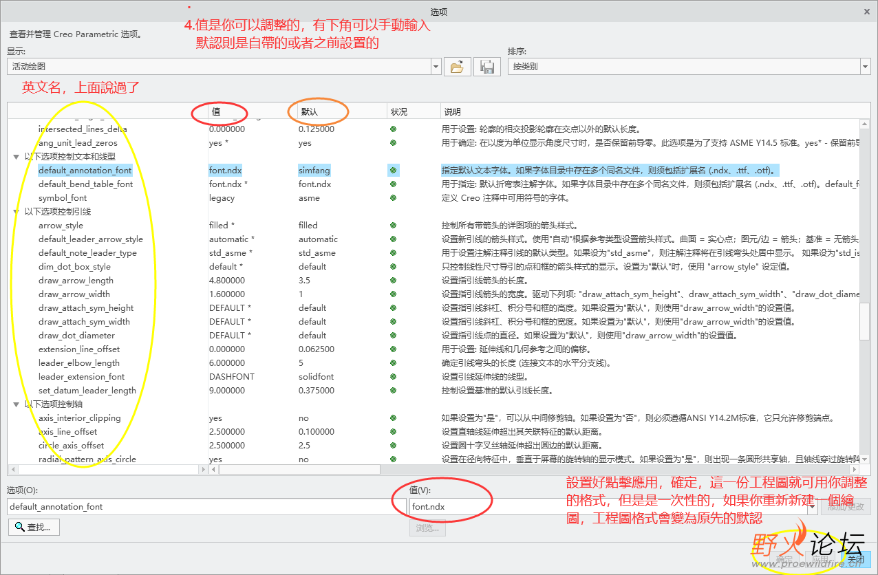Click the 9.000000 value of set_datum_leader_length
This screenshot has width=878, height=575.
point(227,391)
